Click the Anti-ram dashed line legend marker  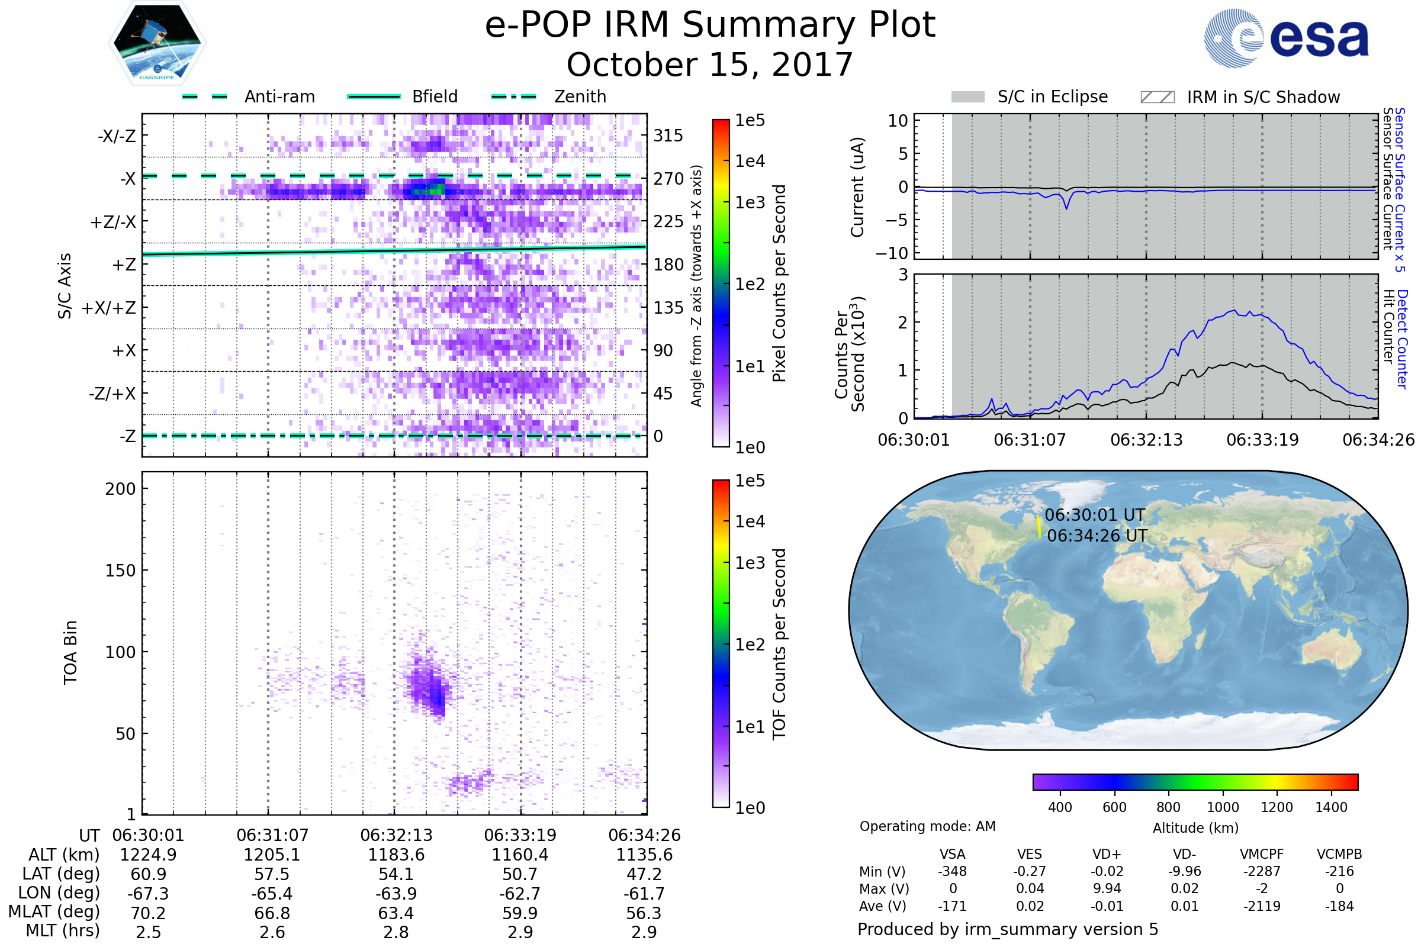(x=205, y=96)
